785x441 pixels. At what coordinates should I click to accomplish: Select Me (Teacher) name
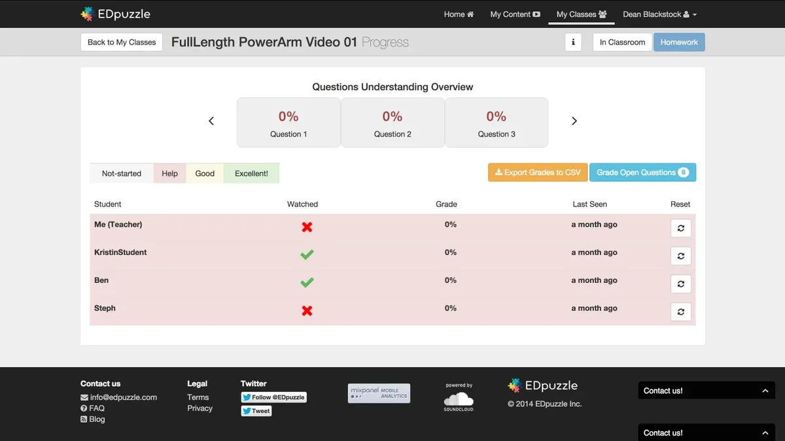[118, 224]
